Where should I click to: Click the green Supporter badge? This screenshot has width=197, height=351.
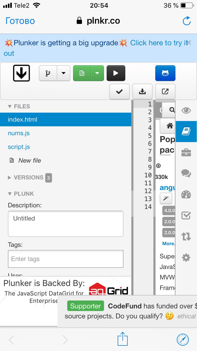point(85,306)
